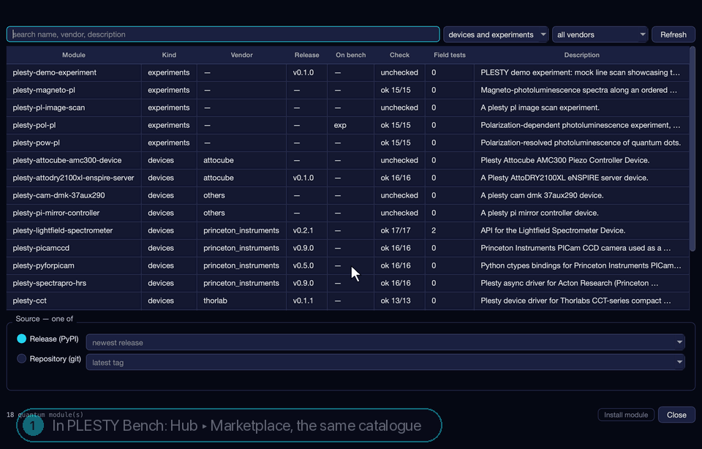Select the Repository (git) radio button
This screenshot has width=702, height=449.
[21, 358]
